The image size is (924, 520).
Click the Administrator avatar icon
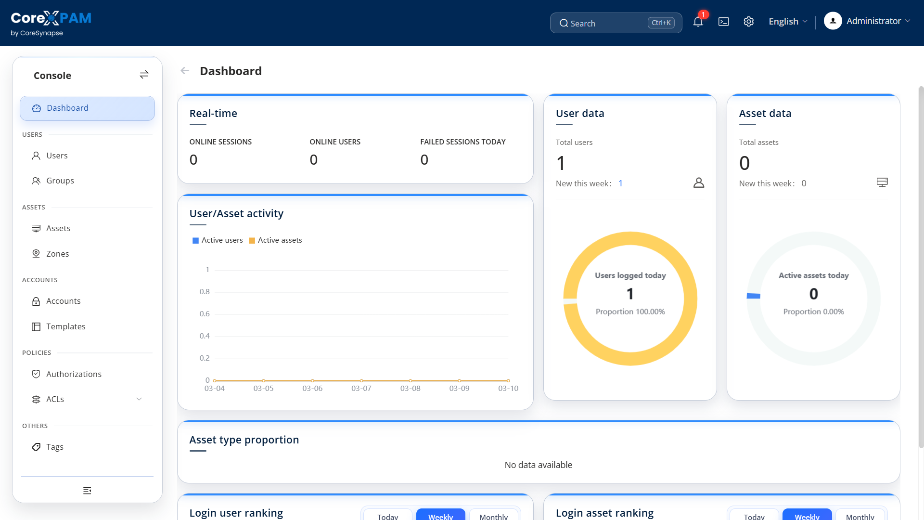[x=833, y=21]
